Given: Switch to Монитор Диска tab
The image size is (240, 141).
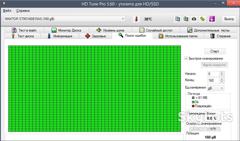Looking at the screenshot, I should tap(66, 30).
